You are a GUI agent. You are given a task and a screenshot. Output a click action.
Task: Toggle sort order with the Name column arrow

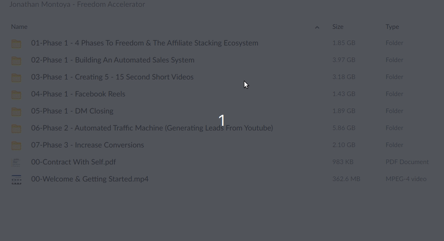317,27
